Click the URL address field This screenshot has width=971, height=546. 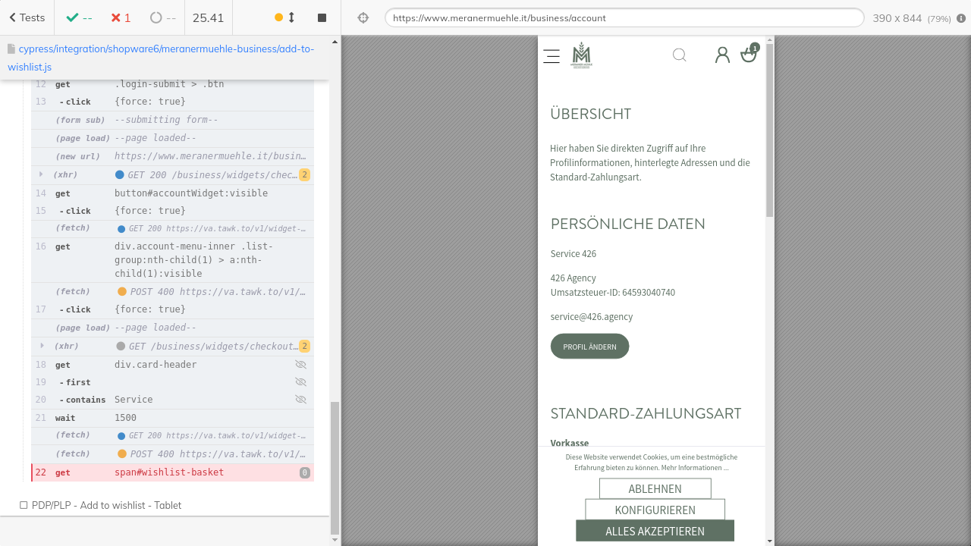click(x=624, y=18)
